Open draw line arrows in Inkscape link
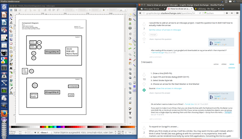242x139 pixels. pos(169,88)
